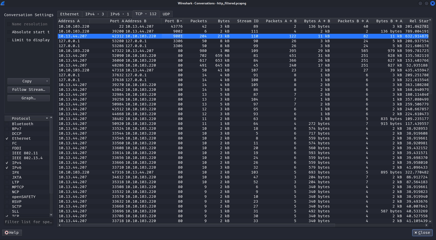
Task: Enable the Name resolution checkbox
Action: point(9,24)
